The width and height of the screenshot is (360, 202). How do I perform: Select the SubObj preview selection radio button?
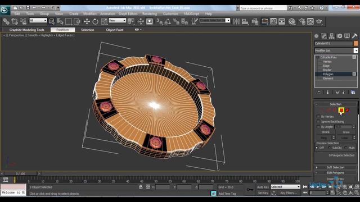point(330,148)
